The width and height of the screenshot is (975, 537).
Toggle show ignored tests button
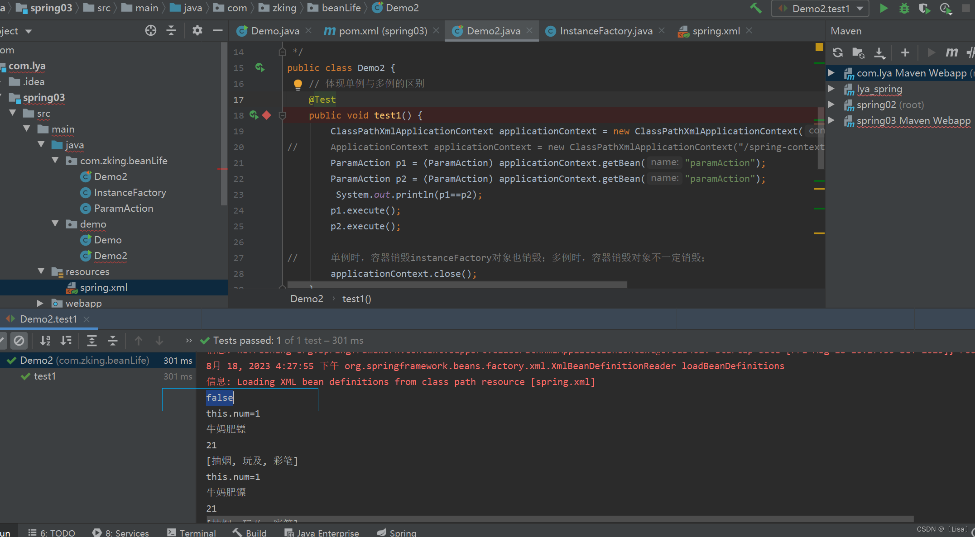[19, 341]
